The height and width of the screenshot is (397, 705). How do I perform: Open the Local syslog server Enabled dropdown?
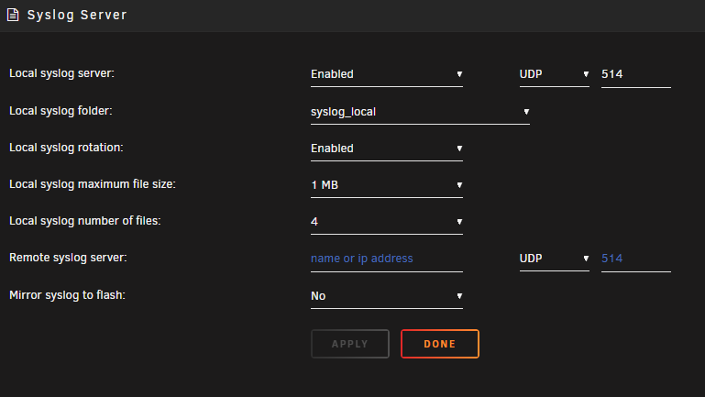click(x=387, y=74)
